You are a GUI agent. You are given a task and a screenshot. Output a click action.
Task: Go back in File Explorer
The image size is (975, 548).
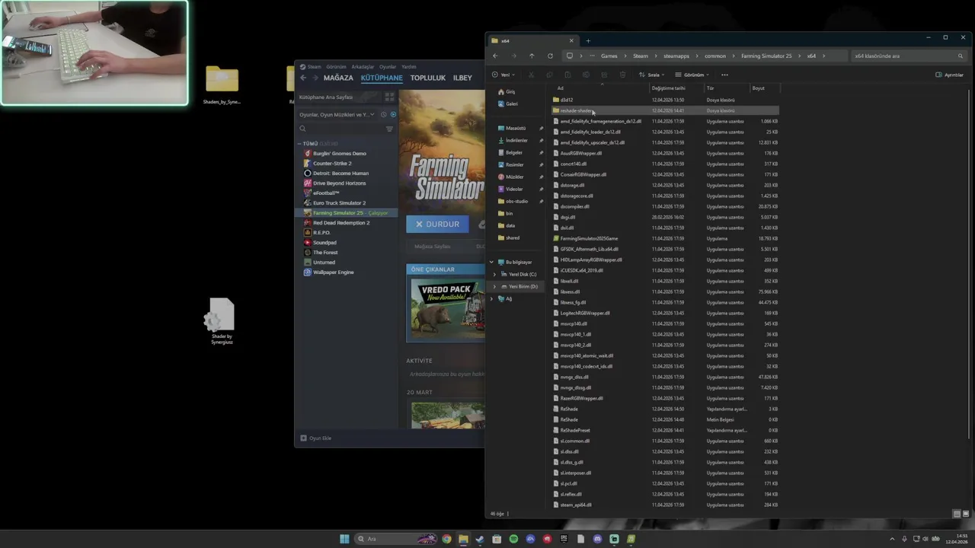tap(495, 56)
